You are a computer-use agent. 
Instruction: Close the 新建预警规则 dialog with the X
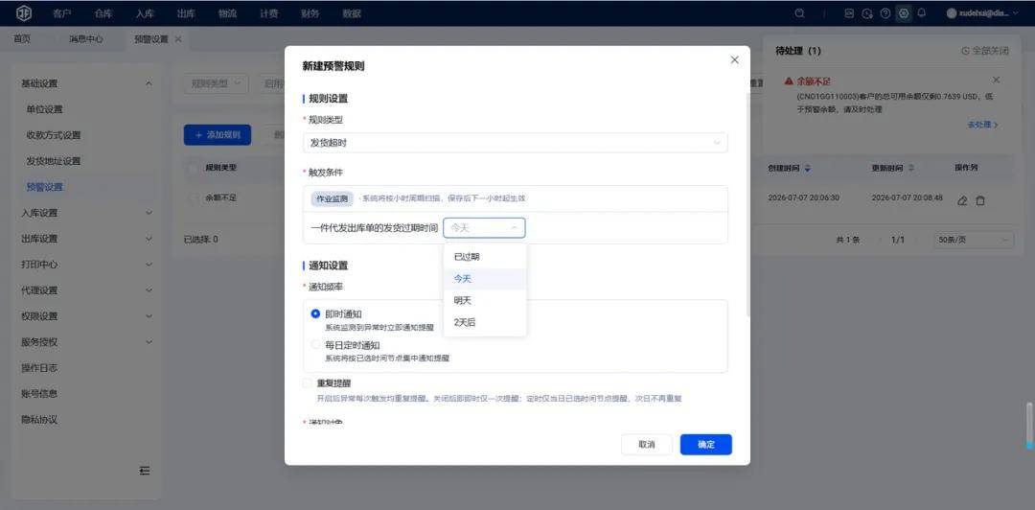point(735,59)
